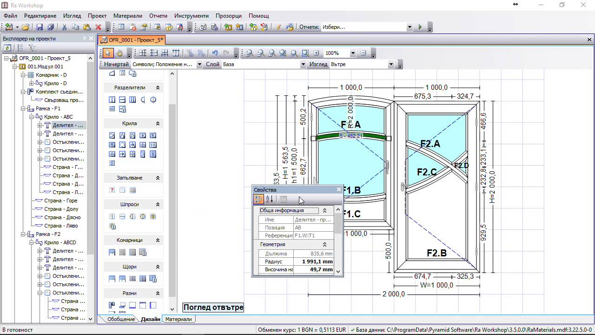The height and width of the screenshot is (335, 595).
Task: Close the Свойства properties panel
Action: click(x=339, y=189)
